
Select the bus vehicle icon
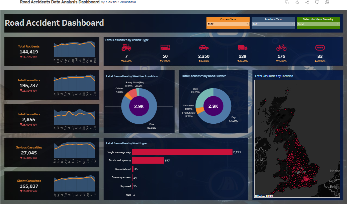(165, 47)
